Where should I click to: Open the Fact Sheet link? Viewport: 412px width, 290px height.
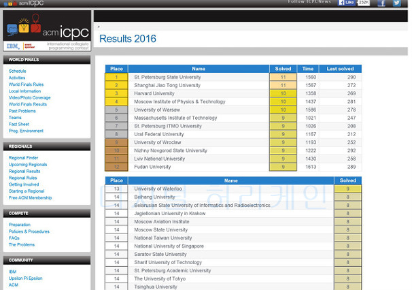click(19, 124)
